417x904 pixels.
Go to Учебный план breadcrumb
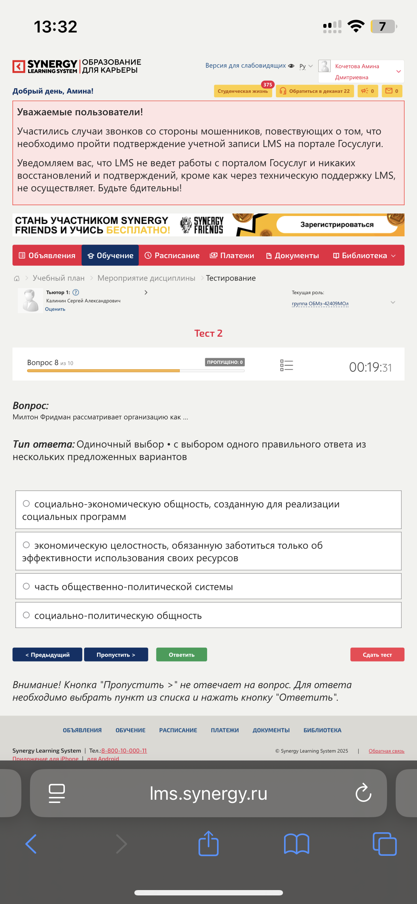point(59,278)
